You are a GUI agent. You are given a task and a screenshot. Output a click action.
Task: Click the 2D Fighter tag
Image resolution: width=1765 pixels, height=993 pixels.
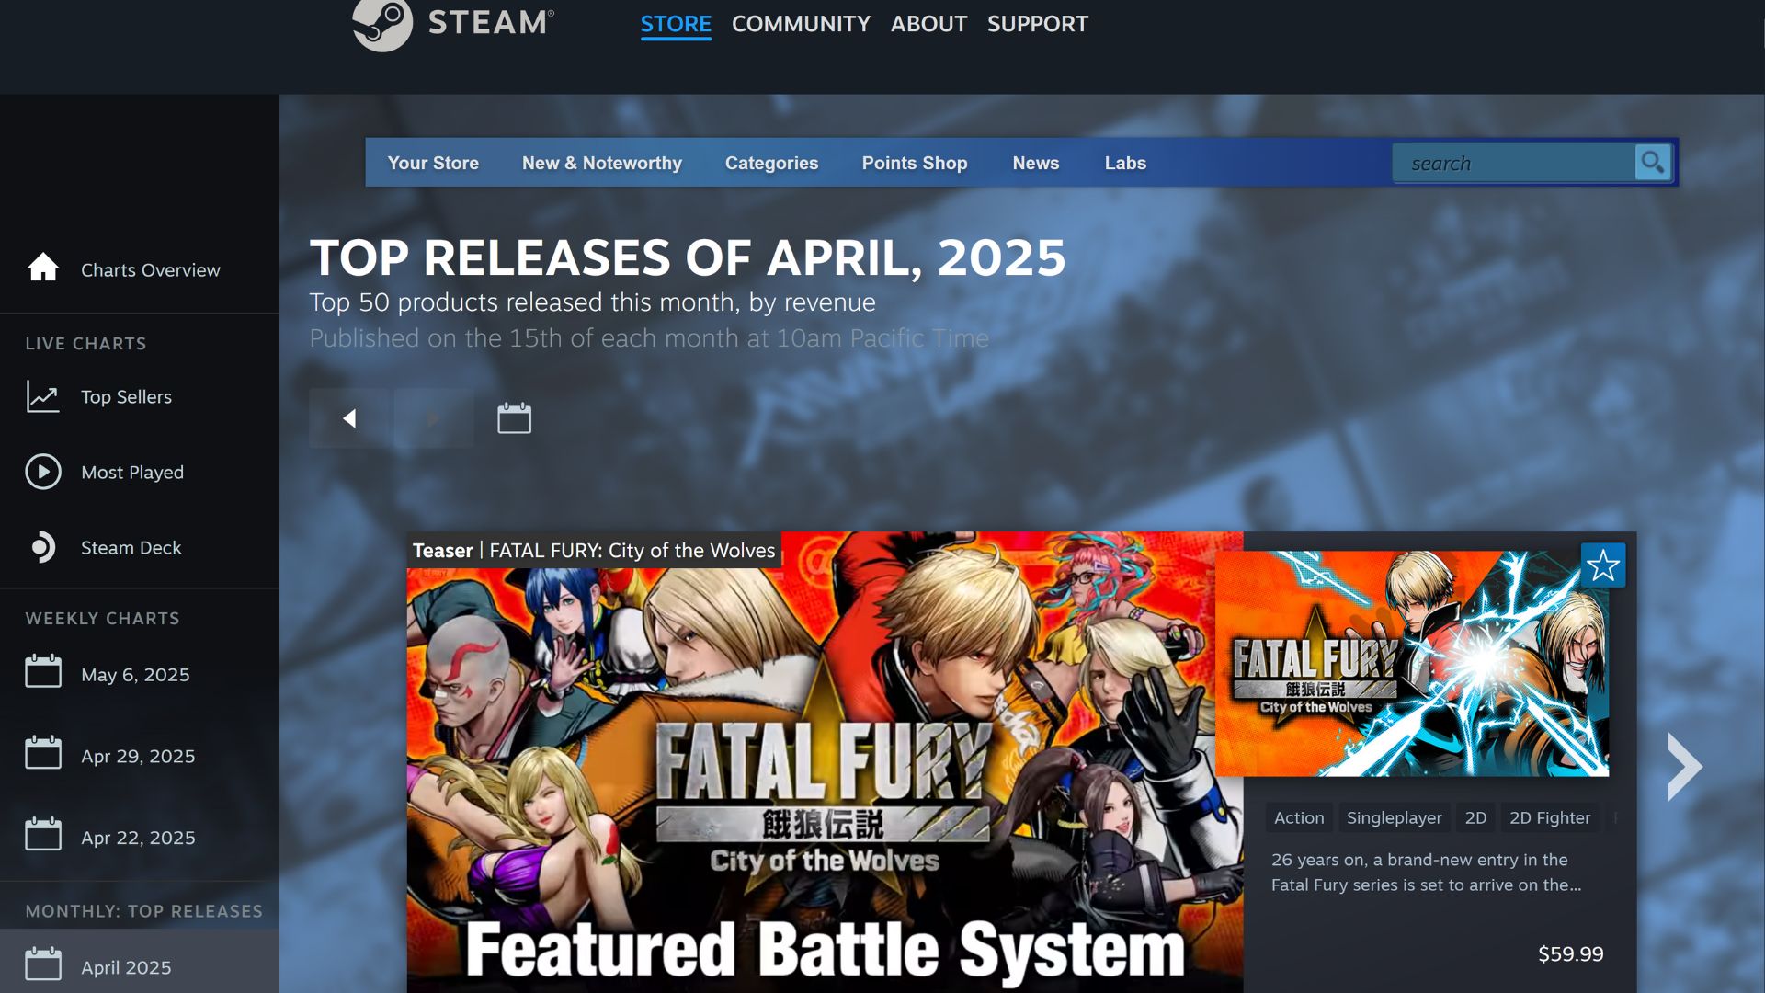(x=1549, y=817)
